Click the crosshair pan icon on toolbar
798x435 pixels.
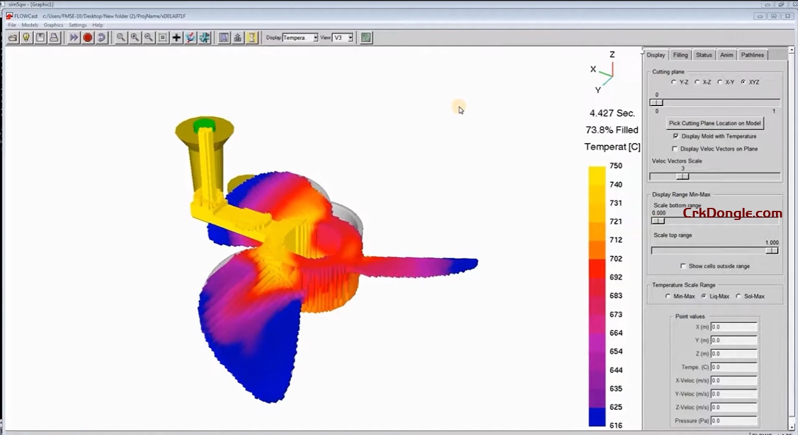(x=177, y=37)
